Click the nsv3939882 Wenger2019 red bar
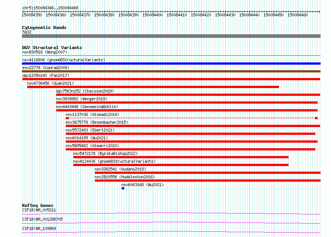 [x=187, y=103]
